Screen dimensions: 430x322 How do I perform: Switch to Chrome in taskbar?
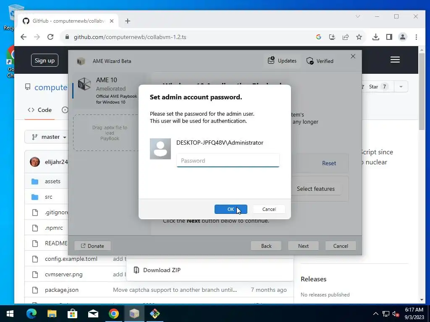[113, 314]
